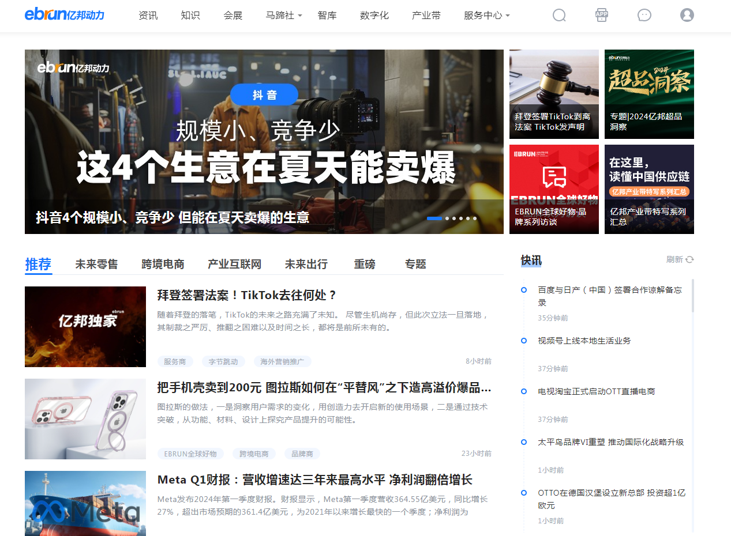Screen dimensions: 731x536
Task: Open headline Meta Q1财报 营收增速
Action: tap(315, 480)
